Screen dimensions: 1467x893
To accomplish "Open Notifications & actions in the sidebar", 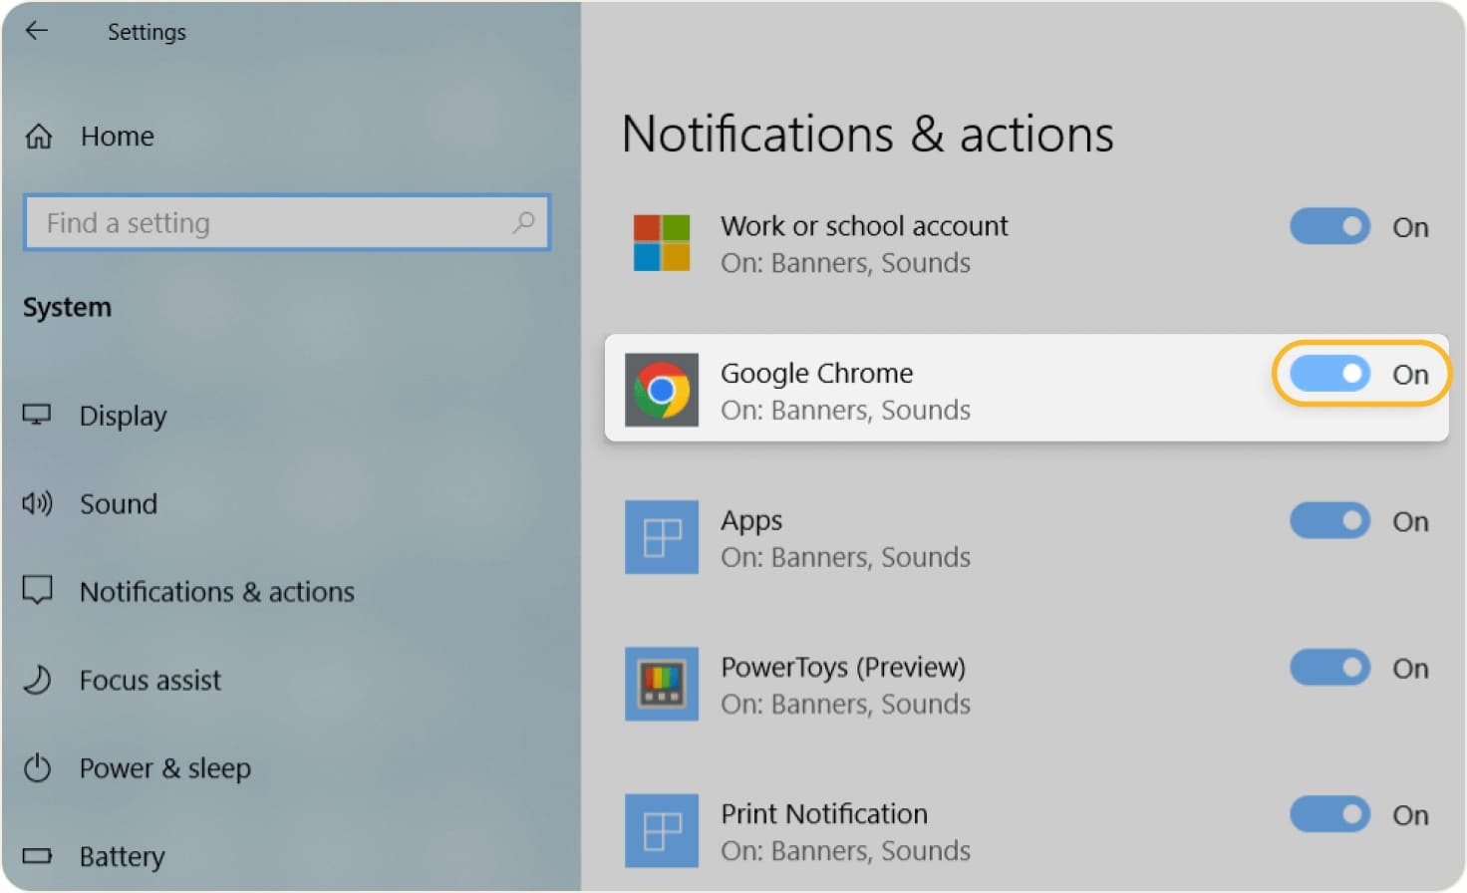I will coord(217,591).
